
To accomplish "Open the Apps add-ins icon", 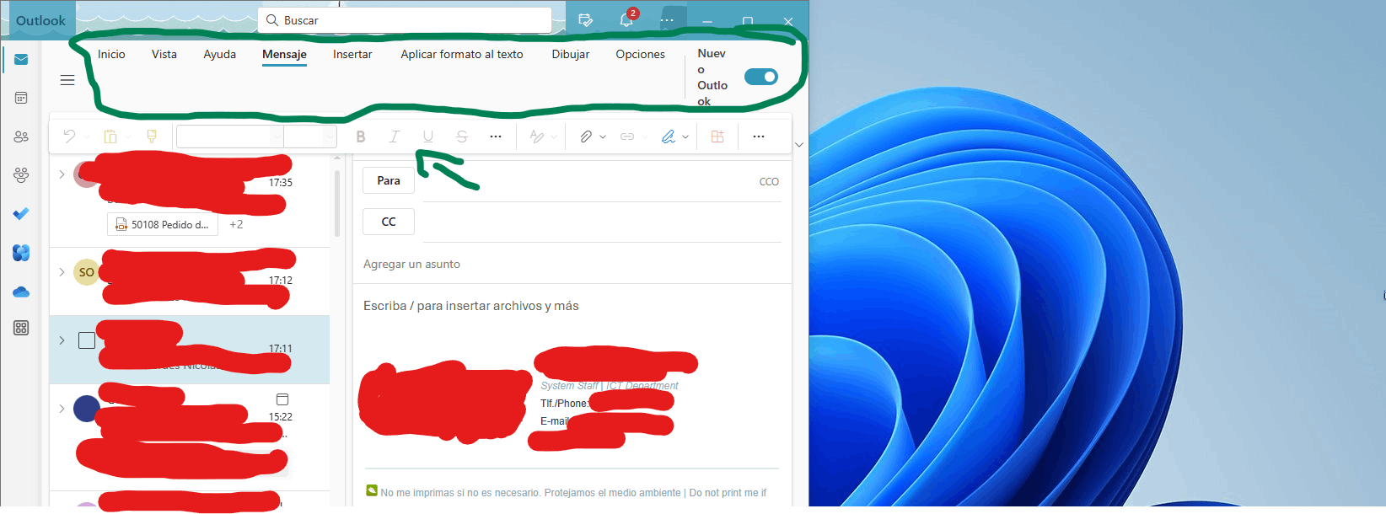I will coord(717,137).
